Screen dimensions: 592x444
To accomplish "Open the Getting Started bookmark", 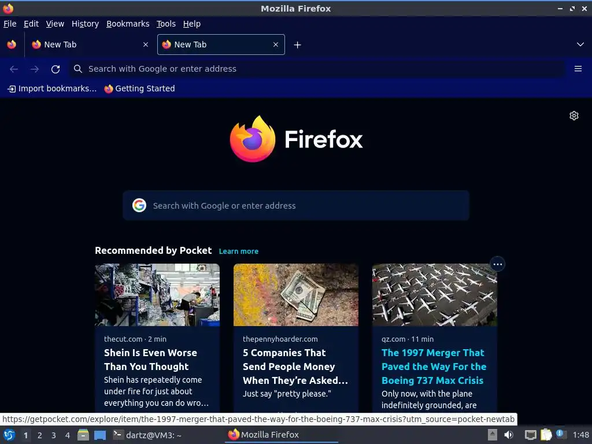I will pyautogui.click(x=140, y=88).
